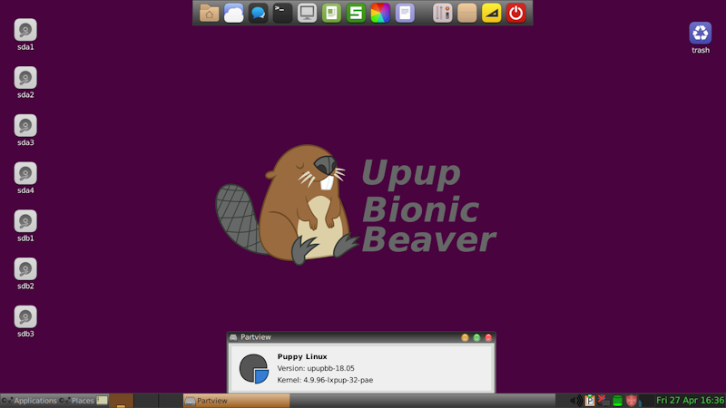This screenshot has width=726, height=408.
Task: Click the Puppy Linux heading in Partview
Action: tap(302, 356)
